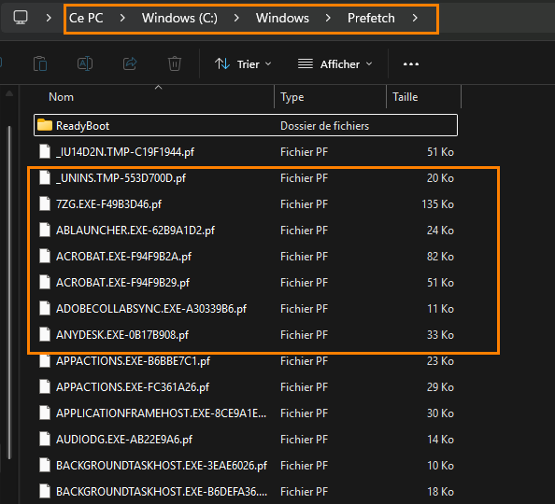The width and height of the screenshot is (555, 504).
Task: Open the Afficher view dropdown
Action: click(x=335, y=64)
